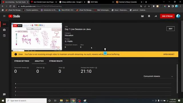Click the browser back arrow
The width and height of the screenshot is (183, 103).
point(3,6)
